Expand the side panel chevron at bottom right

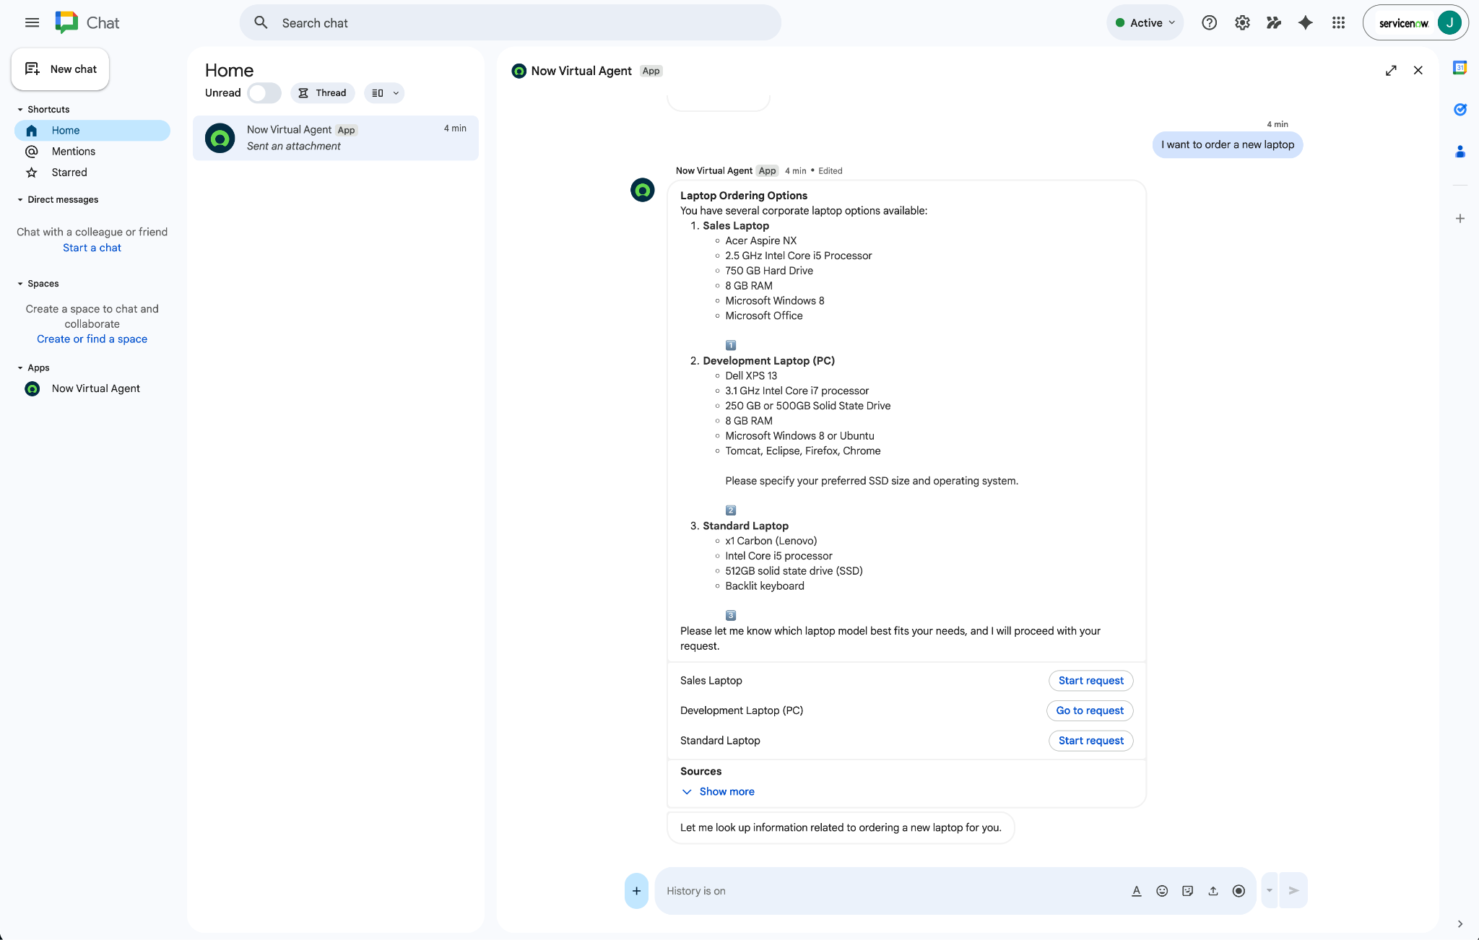click(1460, 923)
